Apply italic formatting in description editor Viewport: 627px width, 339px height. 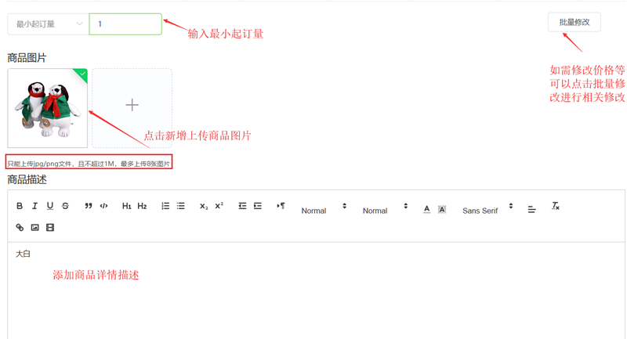click(34, 206)
